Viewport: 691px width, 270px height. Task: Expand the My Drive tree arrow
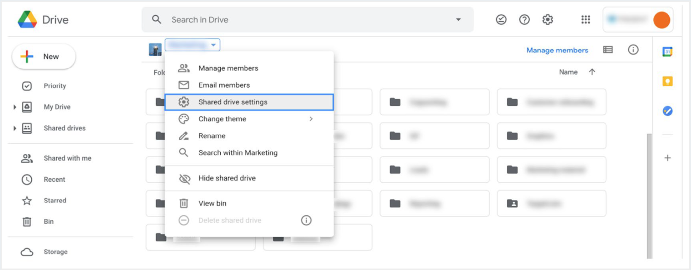(x=15, y=107)
